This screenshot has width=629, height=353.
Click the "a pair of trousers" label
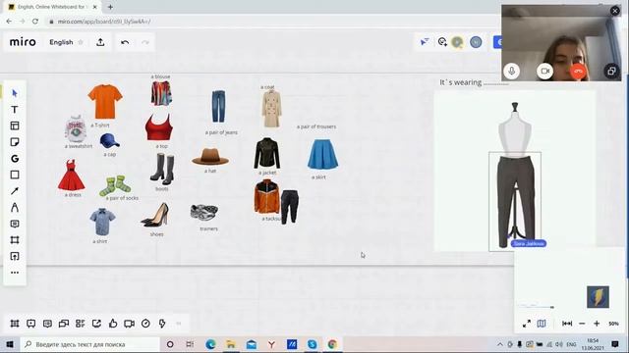[316, 126]
